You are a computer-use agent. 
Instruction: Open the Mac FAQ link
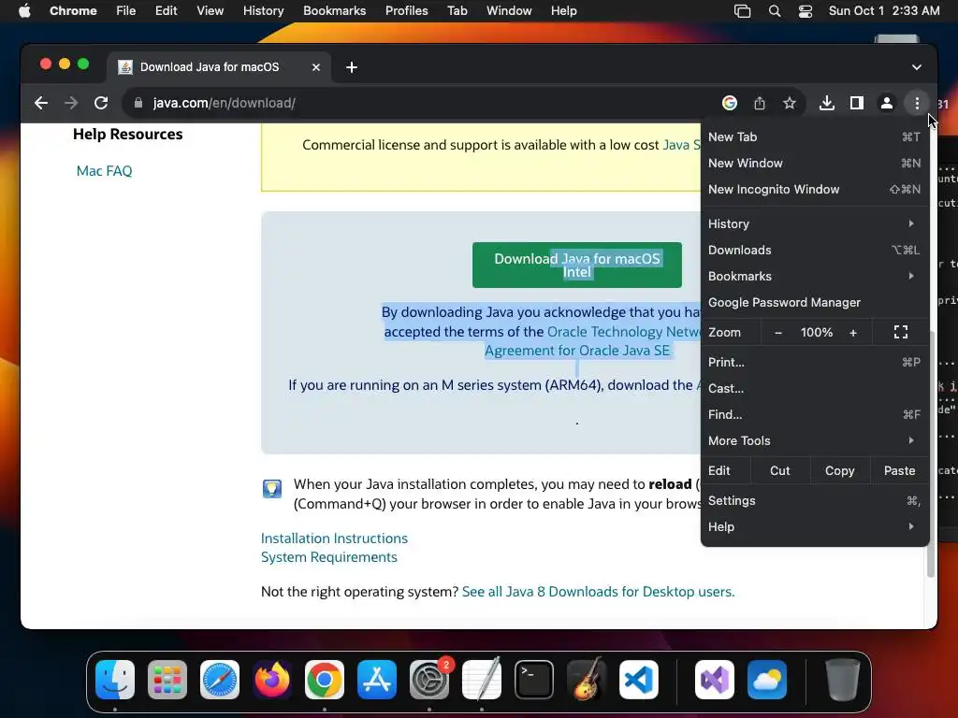click(105, 171)
